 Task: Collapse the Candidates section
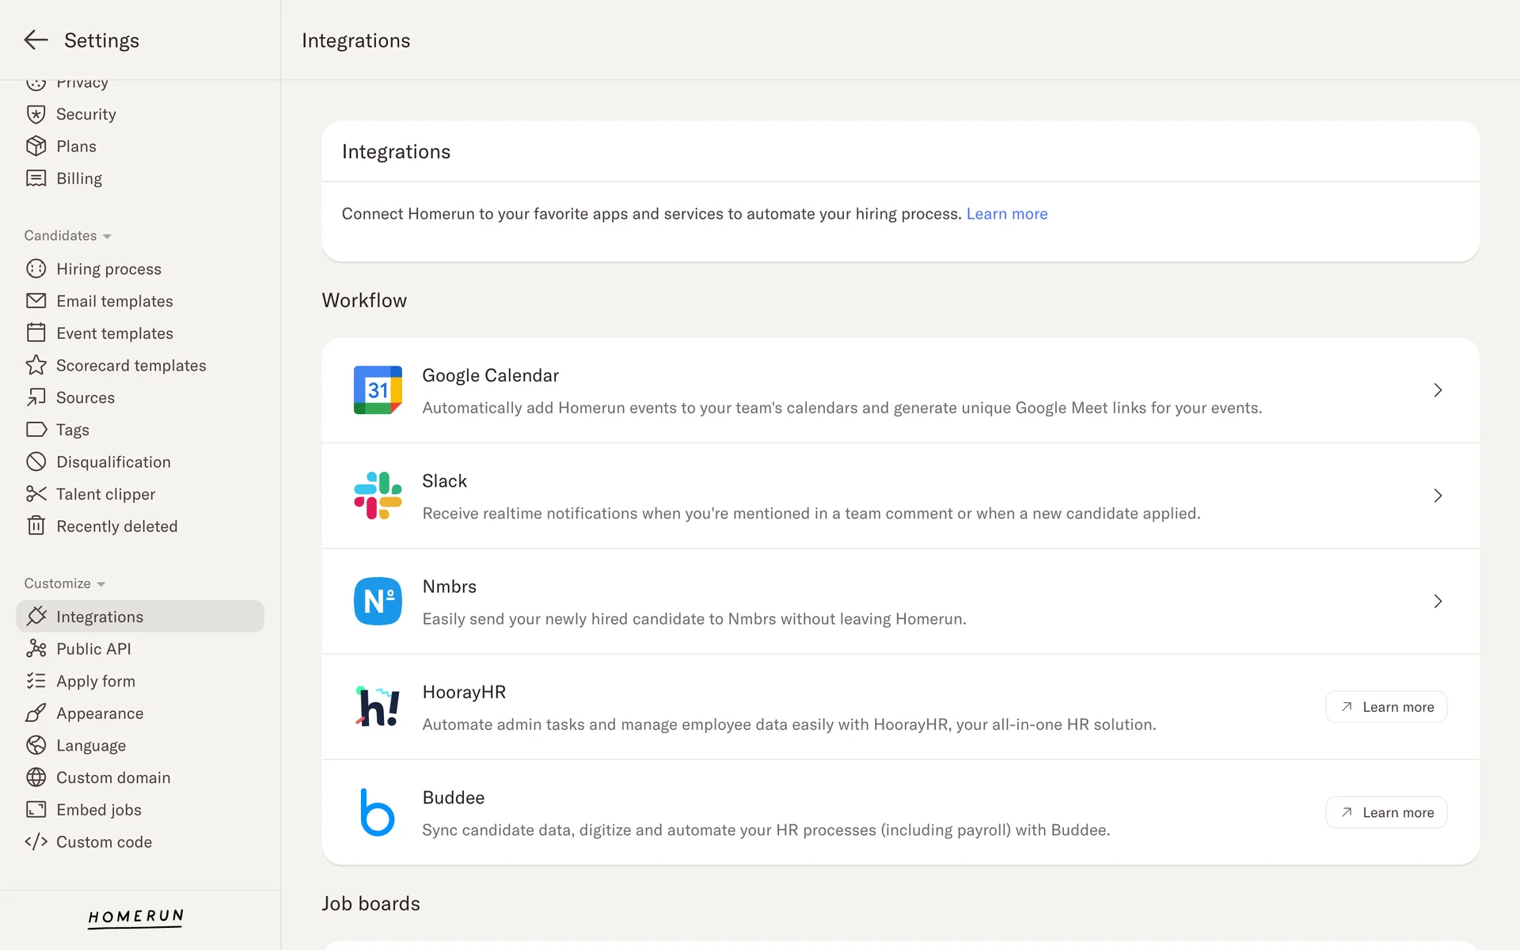point(67,236)
